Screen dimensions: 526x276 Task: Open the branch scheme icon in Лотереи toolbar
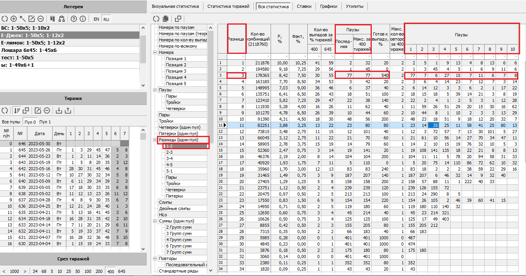pyautogui.click(x=61, y=19)
